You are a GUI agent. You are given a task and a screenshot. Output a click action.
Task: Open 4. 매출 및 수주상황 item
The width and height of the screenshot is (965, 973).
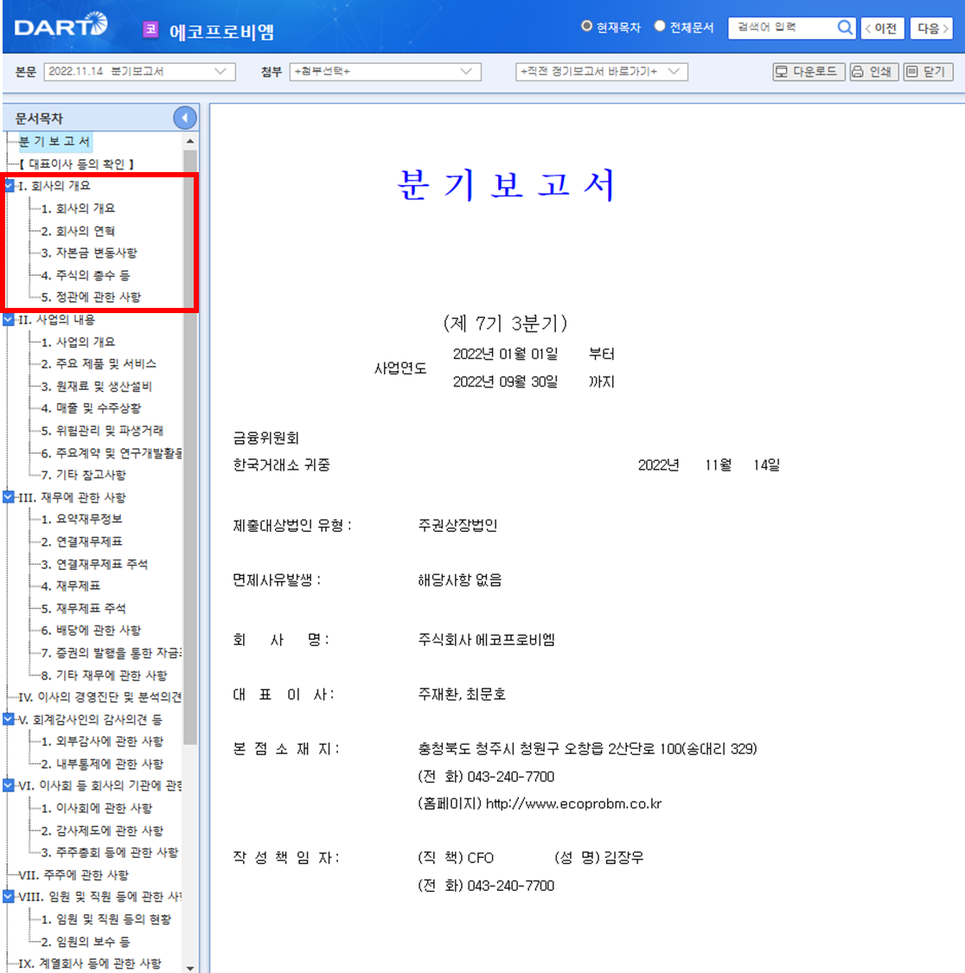pyautogui.click(x=91, y=407)
